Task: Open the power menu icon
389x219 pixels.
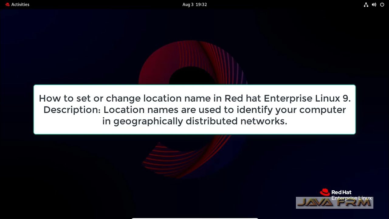Action: [382, 5]
